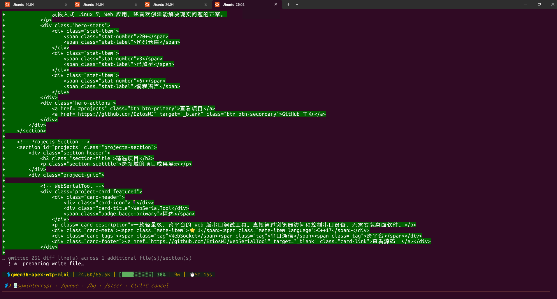Click the star emoji in card-meta line
Image resolution: width=557 pixels, height=299 pixels.
(192, 230)
